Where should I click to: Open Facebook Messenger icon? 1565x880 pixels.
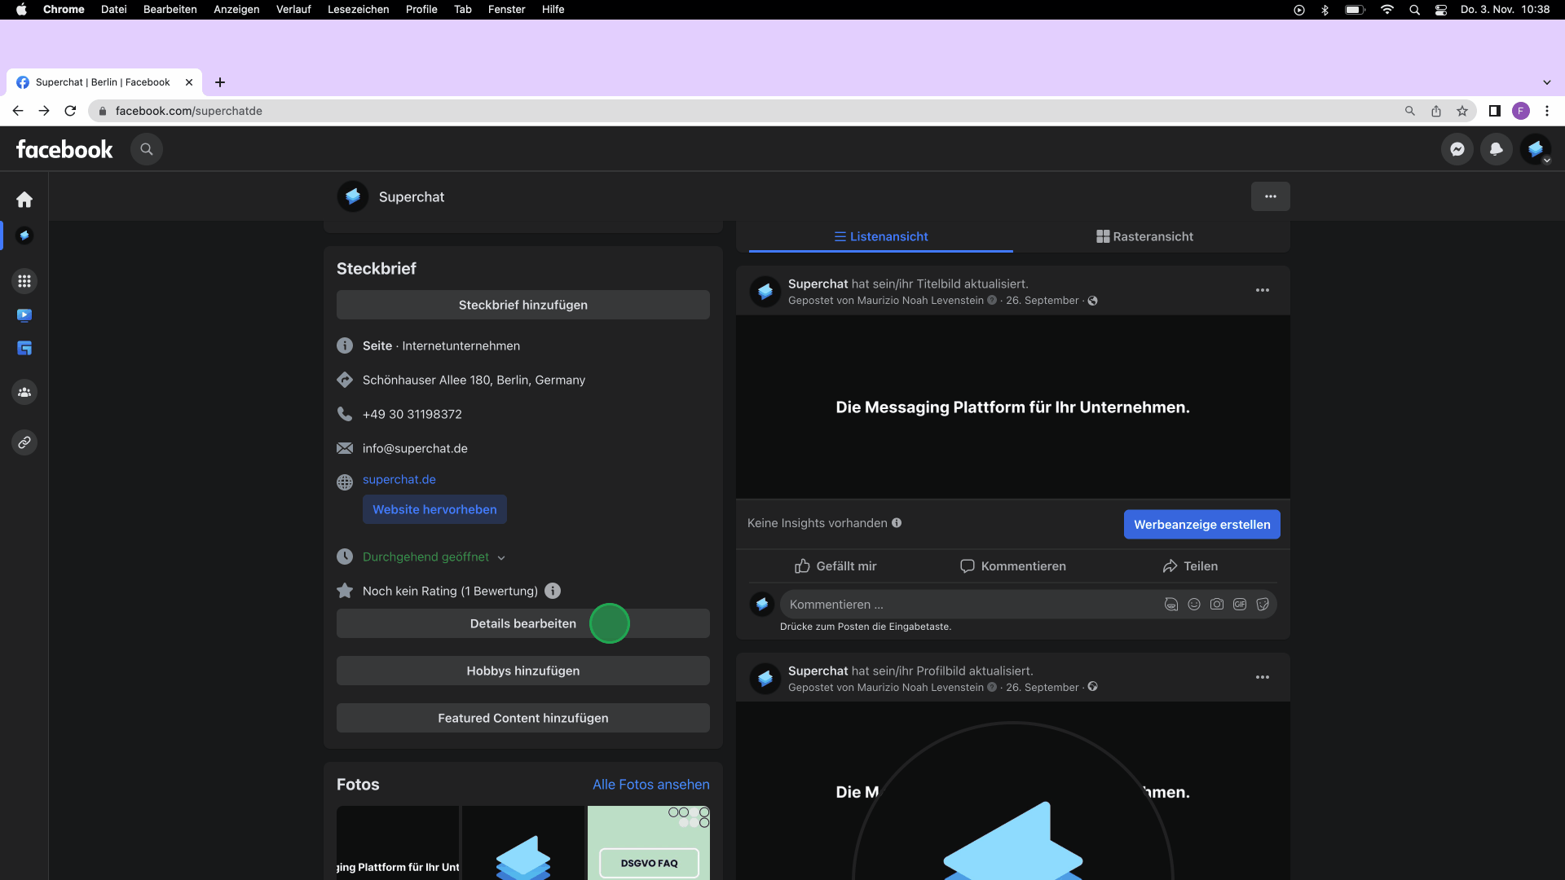tap(1457, 149)
